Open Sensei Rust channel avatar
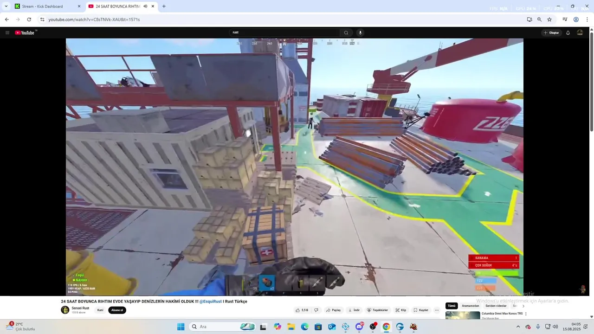Image resolution: width=594 pixels, height=334 pixels. 65,310
